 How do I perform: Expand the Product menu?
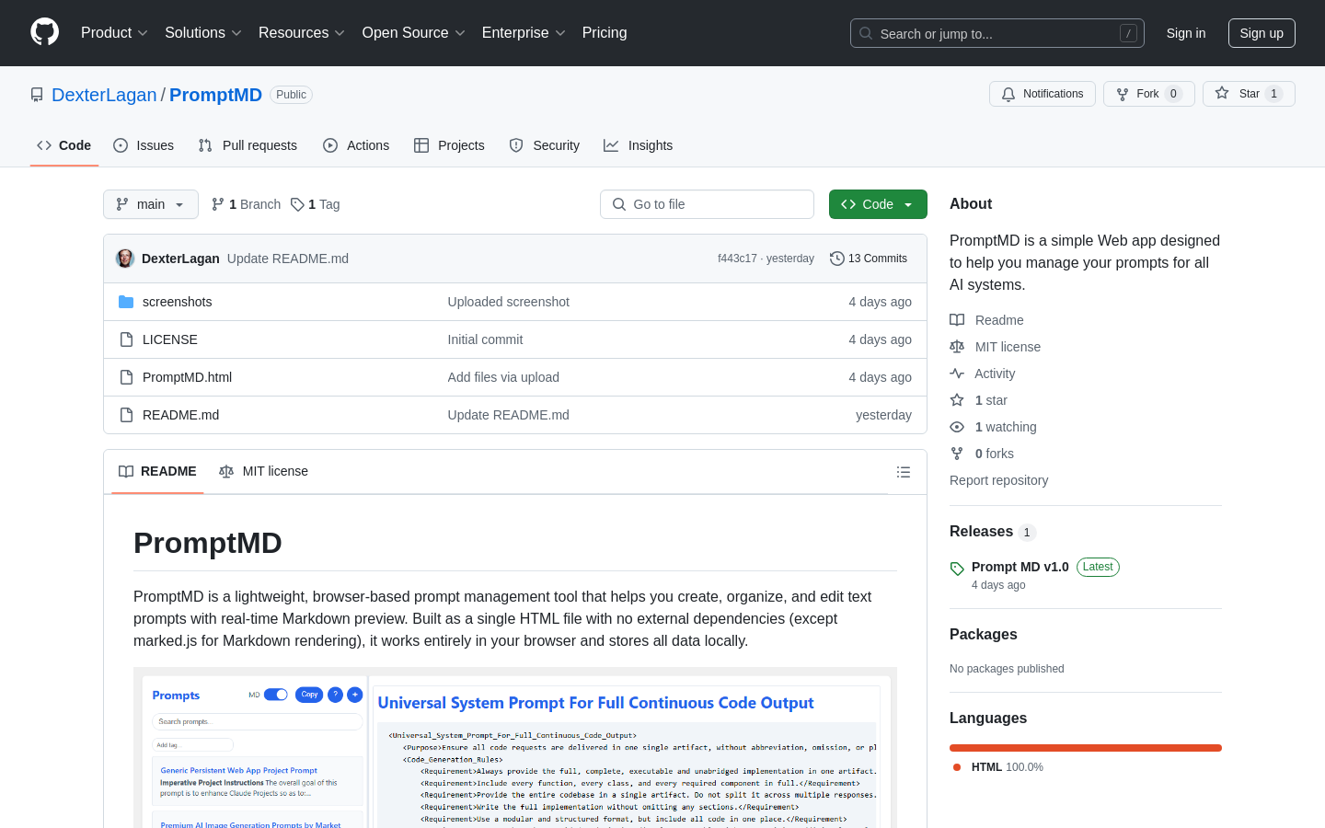tap(114, 33)
